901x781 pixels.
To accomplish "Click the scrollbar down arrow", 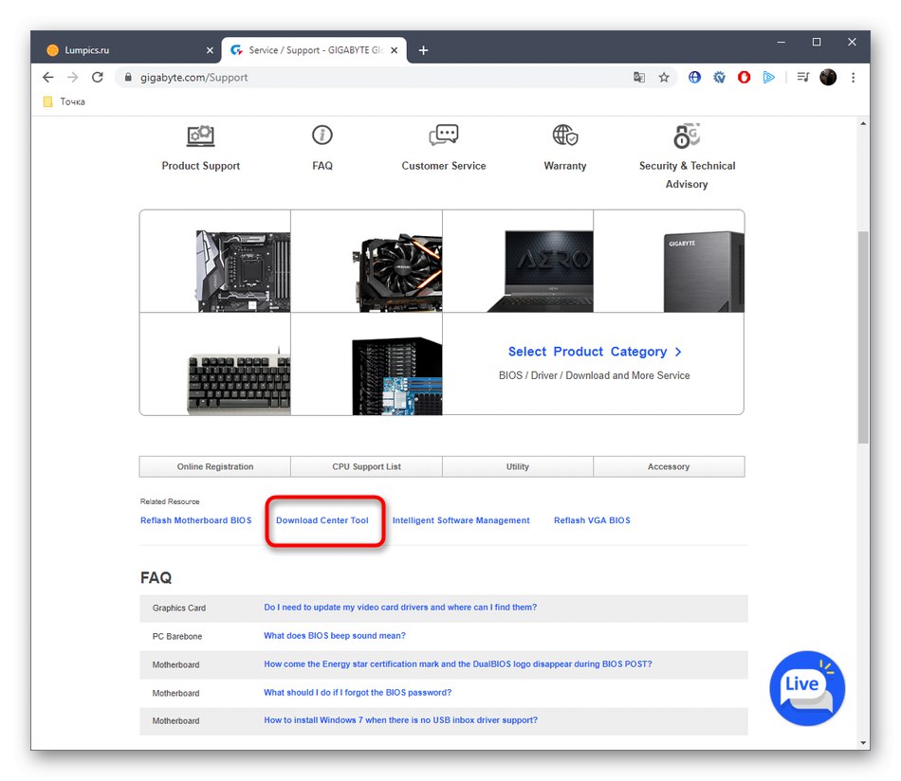I will 863,742.
